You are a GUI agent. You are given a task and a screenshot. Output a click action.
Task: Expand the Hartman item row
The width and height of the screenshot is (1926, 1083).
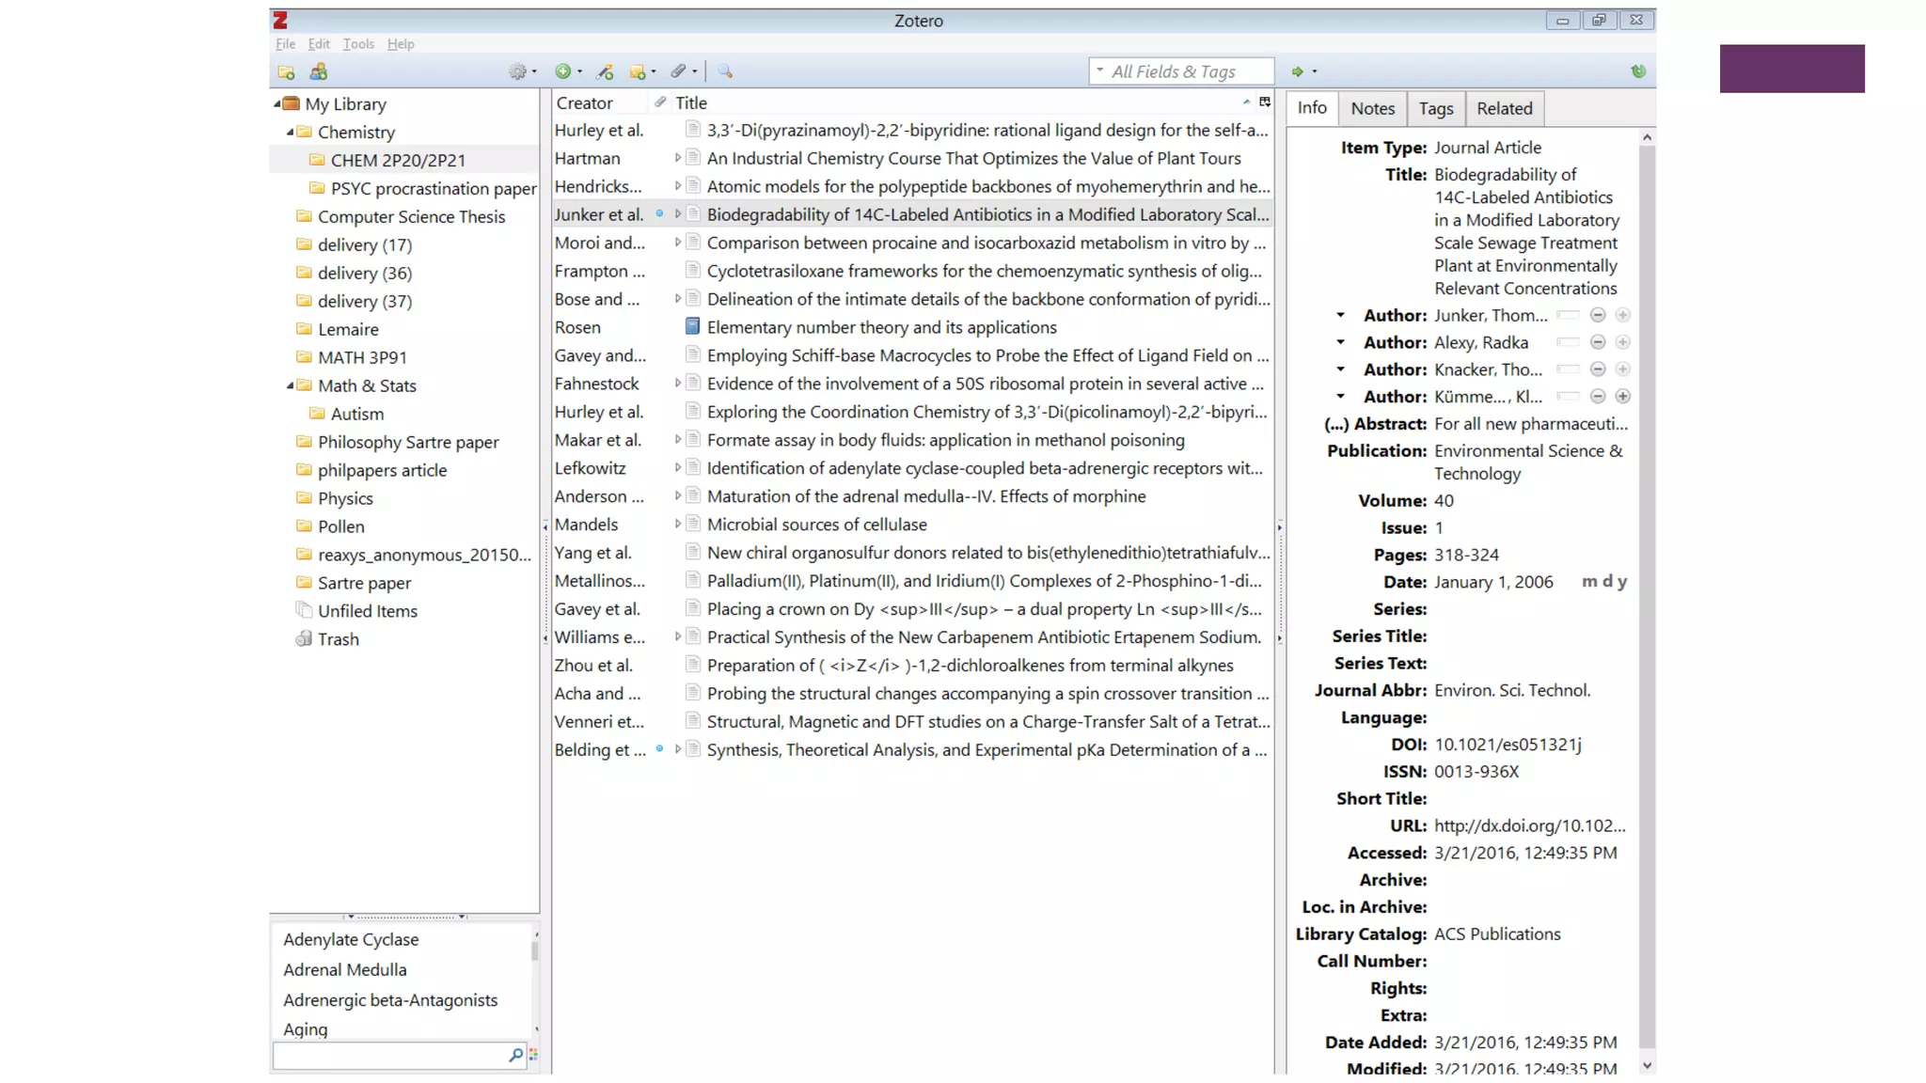tap(677, 158)
